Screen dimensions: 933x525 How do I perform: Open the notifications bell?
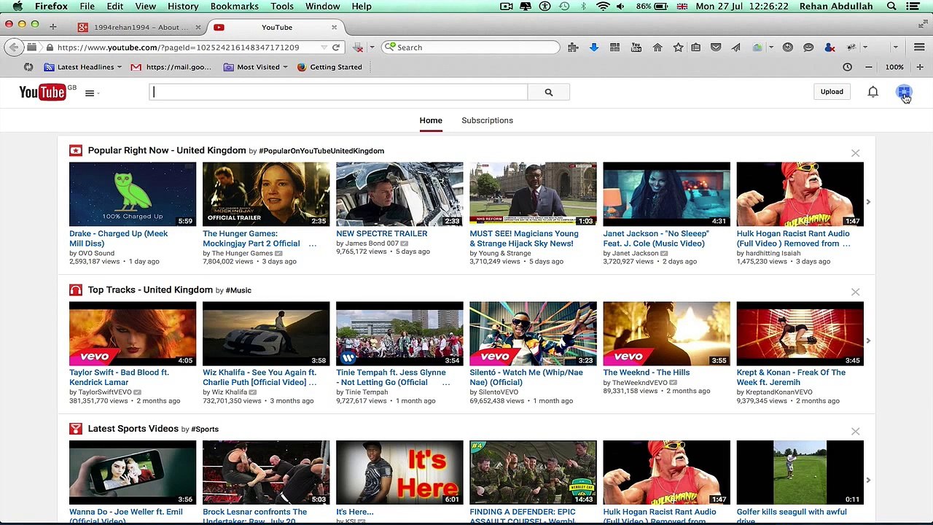pyautogui.click(x=873, y=92)
